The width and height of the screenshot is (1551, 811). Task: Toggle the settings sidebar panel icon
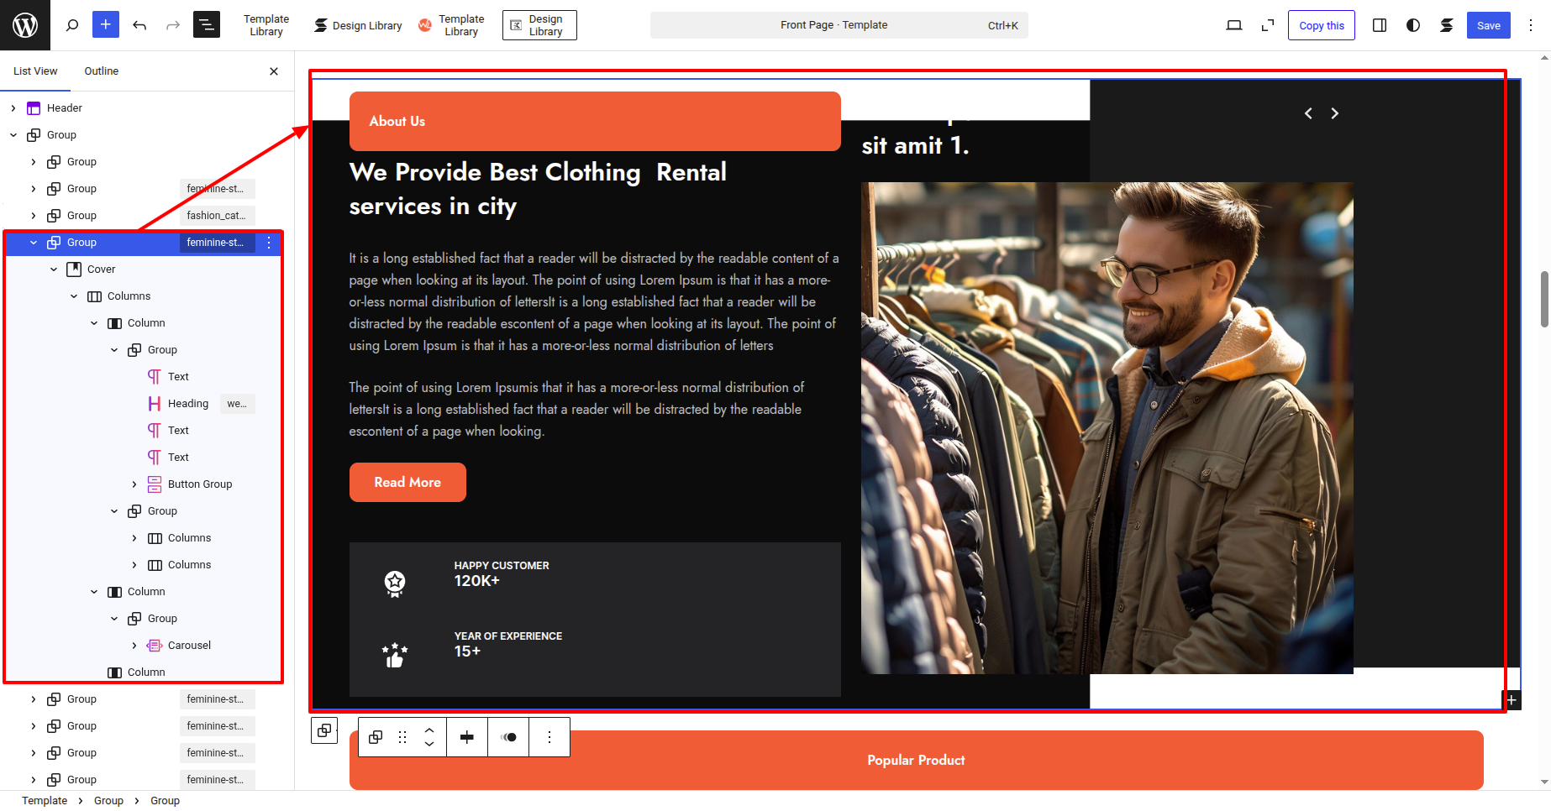(x=1380, y=25)
